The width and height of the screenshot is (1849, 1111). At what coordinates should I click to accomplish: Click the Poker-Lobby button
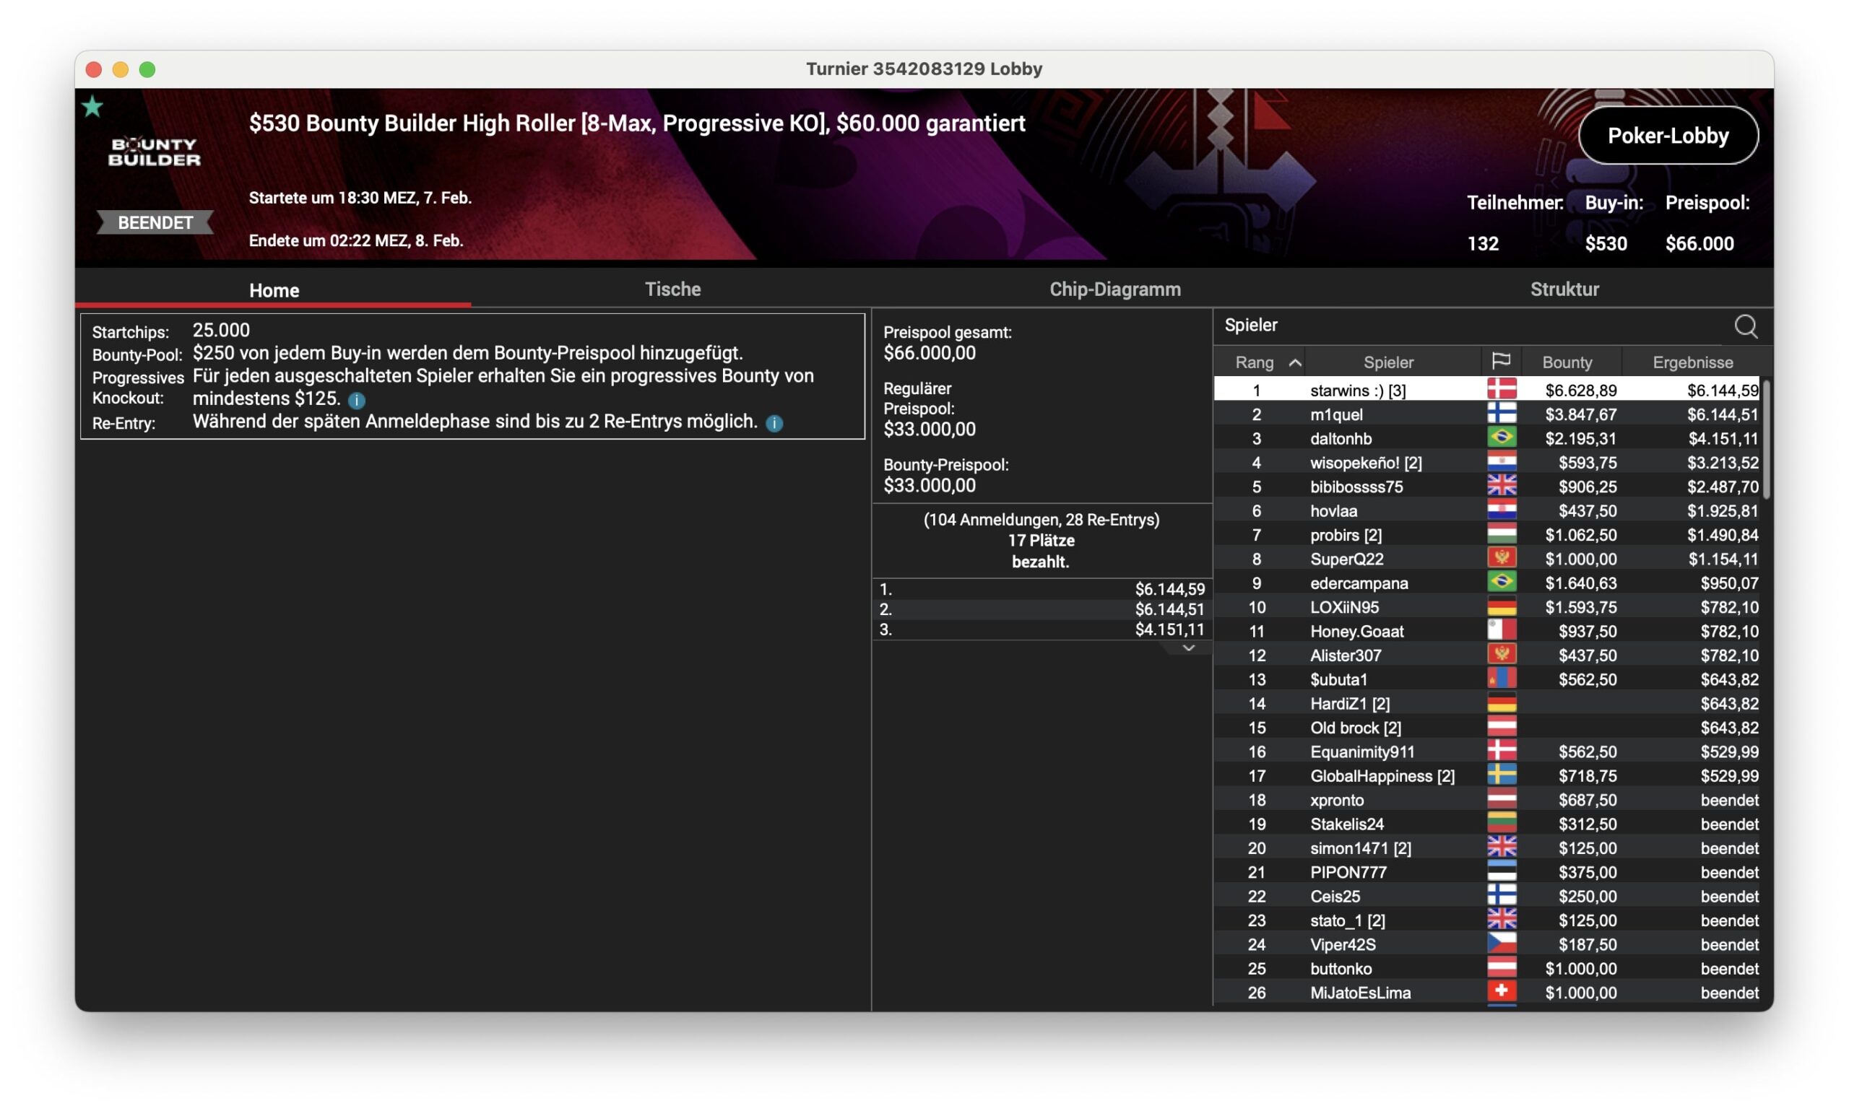[x=1667, y=136]
